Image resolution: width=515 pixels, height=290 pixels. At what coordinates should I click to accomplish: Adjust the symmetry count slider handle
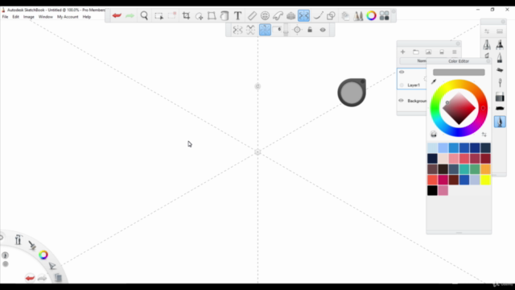(x=286, y=32)
